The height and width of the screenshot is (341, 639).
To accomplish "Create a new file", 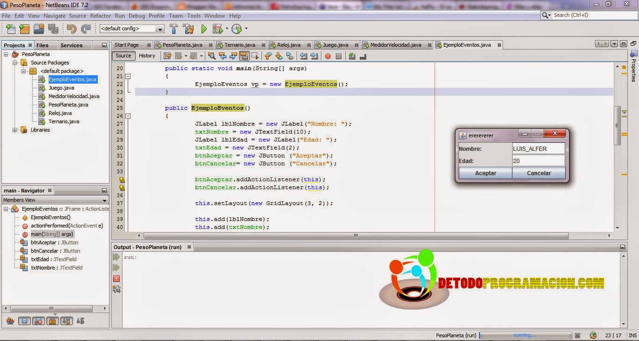I will coord(10,28).
